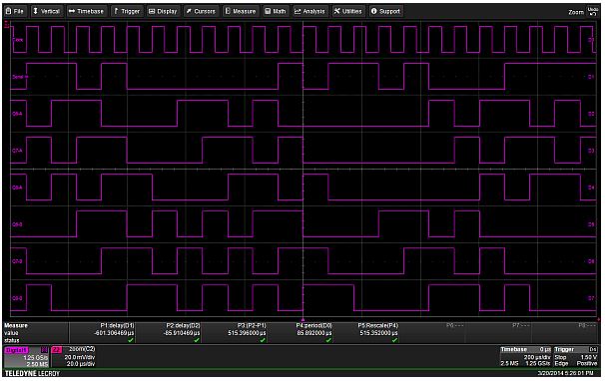605x381 pixels.
Task: Open the Timebase menu in top bar
Action: pyautogui.click(x=87, y=11)
